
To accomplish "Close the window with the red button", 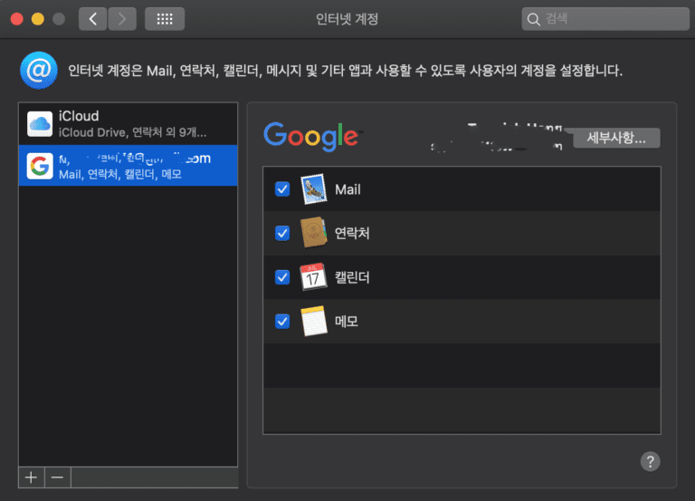I will [x=17, y=19].
